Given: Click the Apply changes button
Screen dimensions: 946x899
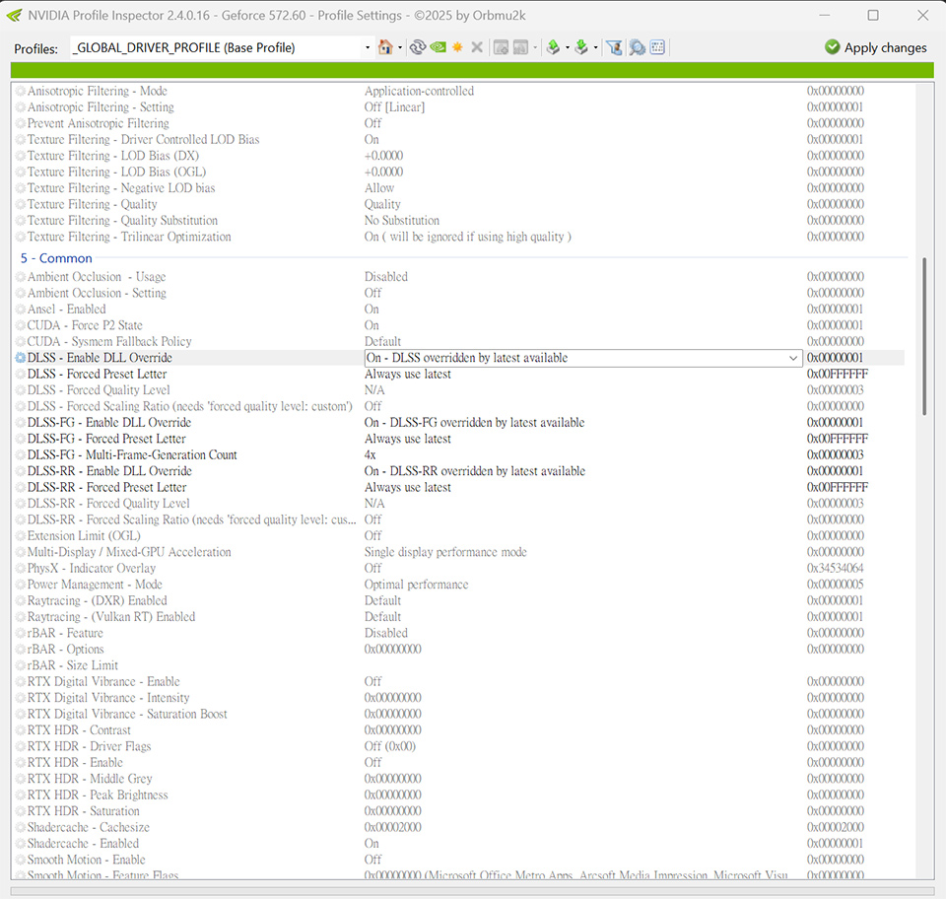Looking at the screenshot, I should coord(875,46).
